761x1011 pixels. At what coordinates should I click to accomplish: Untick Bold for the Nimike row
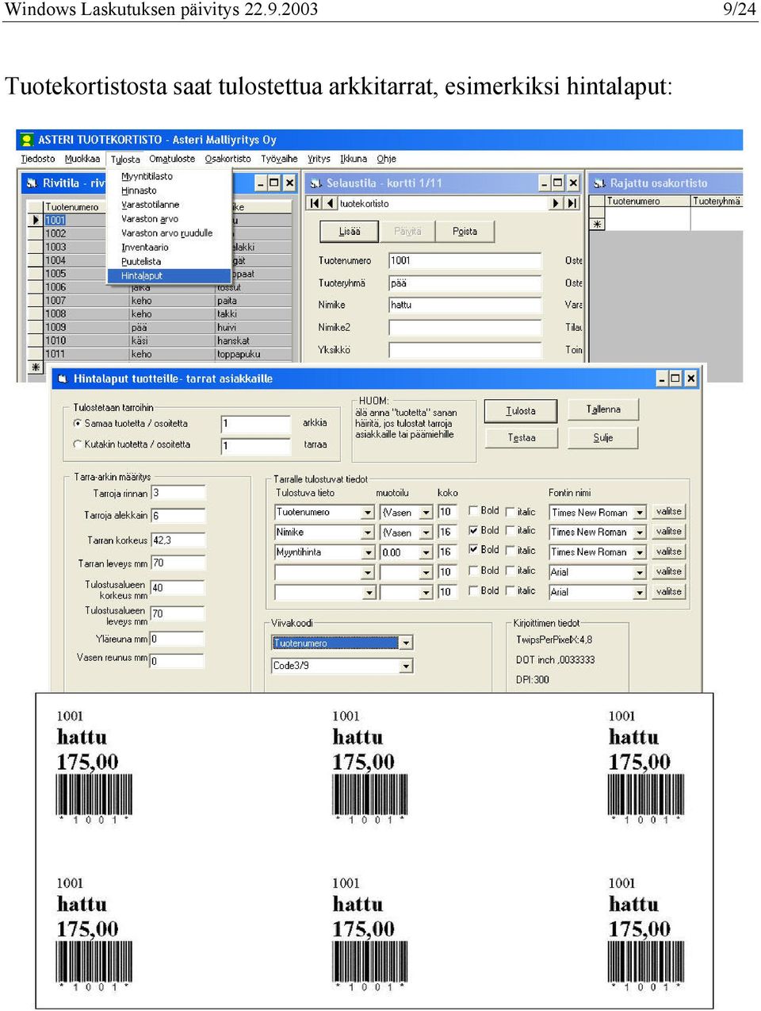pyautogui.click(x=473, y=531)
